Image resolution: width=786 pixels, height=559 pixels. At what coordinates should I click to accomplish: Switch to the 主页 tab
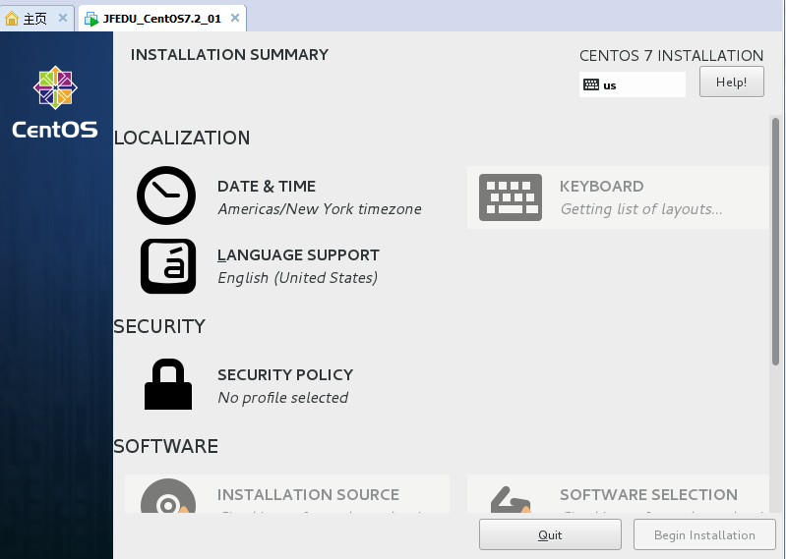37,19
